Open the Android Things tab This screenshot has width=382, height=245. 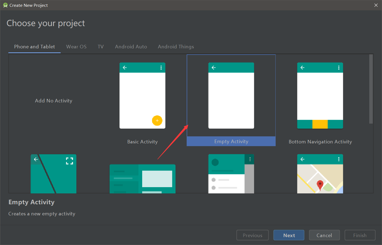[176, 46]
